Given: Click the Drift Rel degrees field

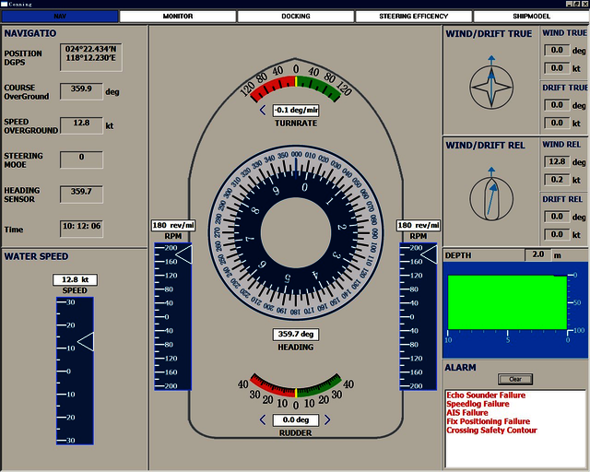Looking at the screenshot, I should (x=557, y=217).
